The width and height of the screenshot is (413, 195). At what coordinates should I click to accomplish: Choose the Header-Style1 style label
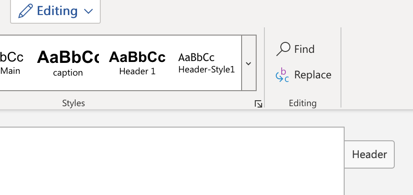206,70
